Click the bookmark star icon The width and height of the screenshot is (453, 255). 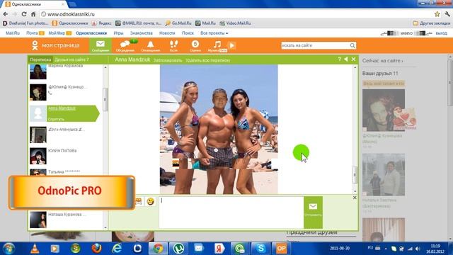click(437, 14)
